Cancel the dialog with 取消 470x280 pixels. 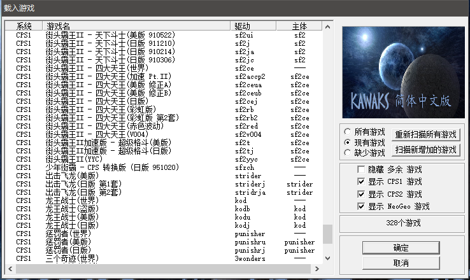pyautogui.click(x=401, y=262)
